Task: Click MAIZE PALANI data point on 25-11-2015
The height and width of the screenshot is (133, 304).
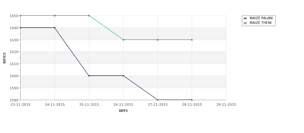Action: click(x=89, y=76)
